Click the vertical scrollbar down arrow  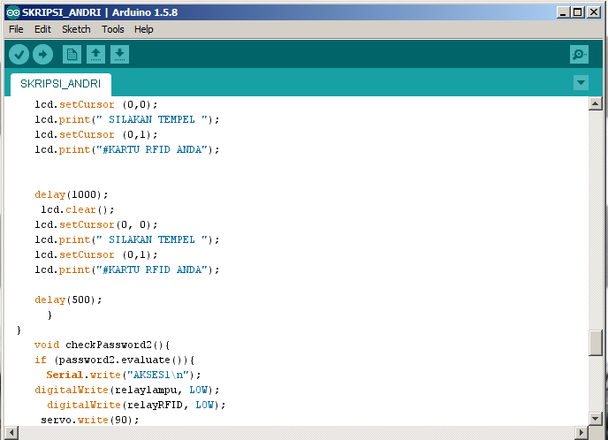(596, 418)
